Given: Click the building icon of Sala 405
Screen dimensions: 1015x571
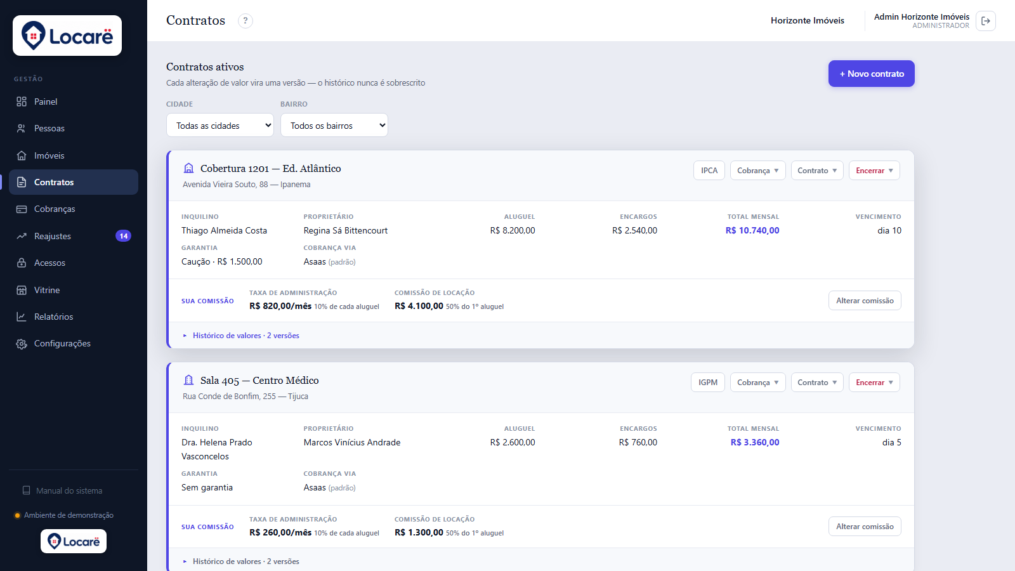Looking at the screenshot, I should pos(188,380).
